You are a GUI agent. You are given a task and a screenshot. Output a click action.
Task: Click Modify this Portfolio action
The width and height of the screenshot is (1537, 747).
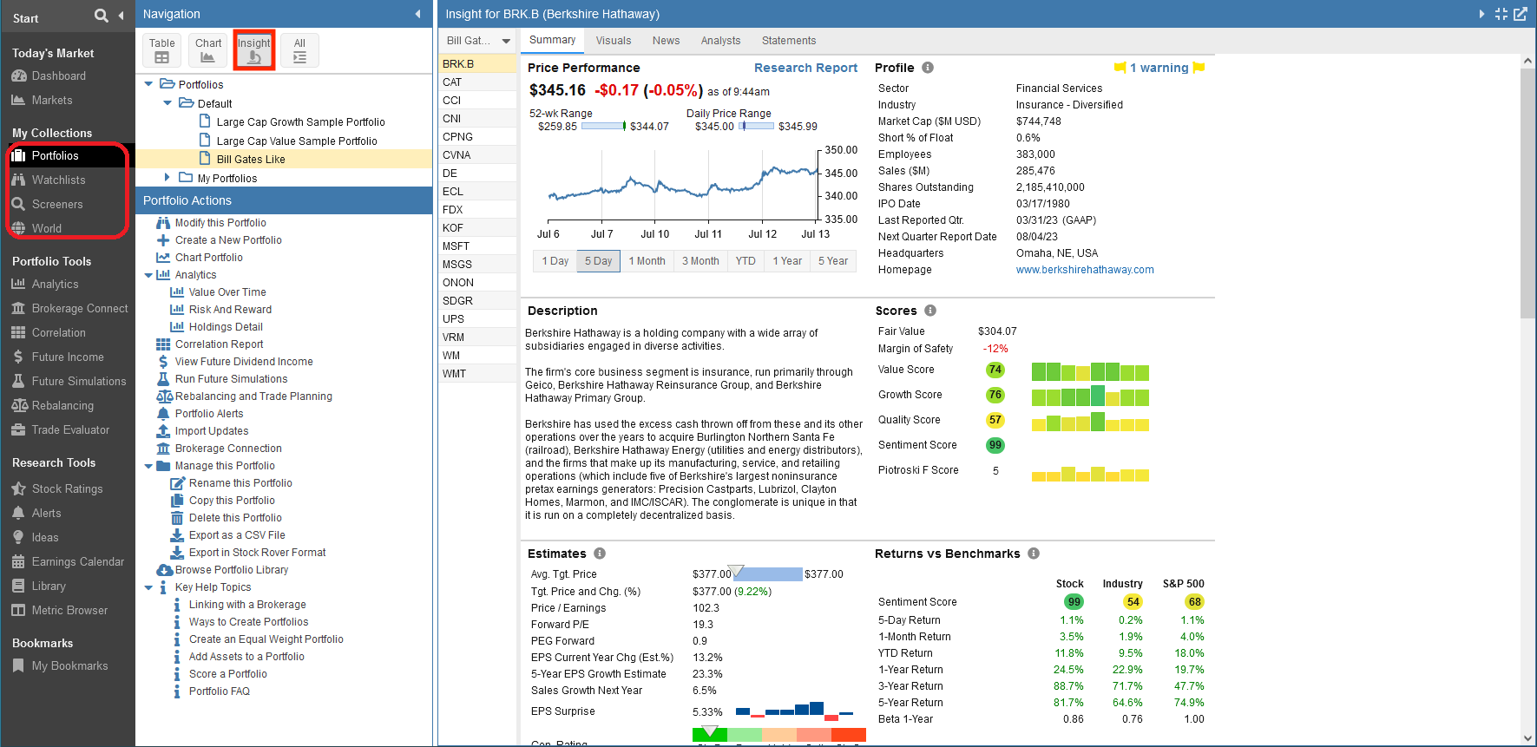point(220,223)
